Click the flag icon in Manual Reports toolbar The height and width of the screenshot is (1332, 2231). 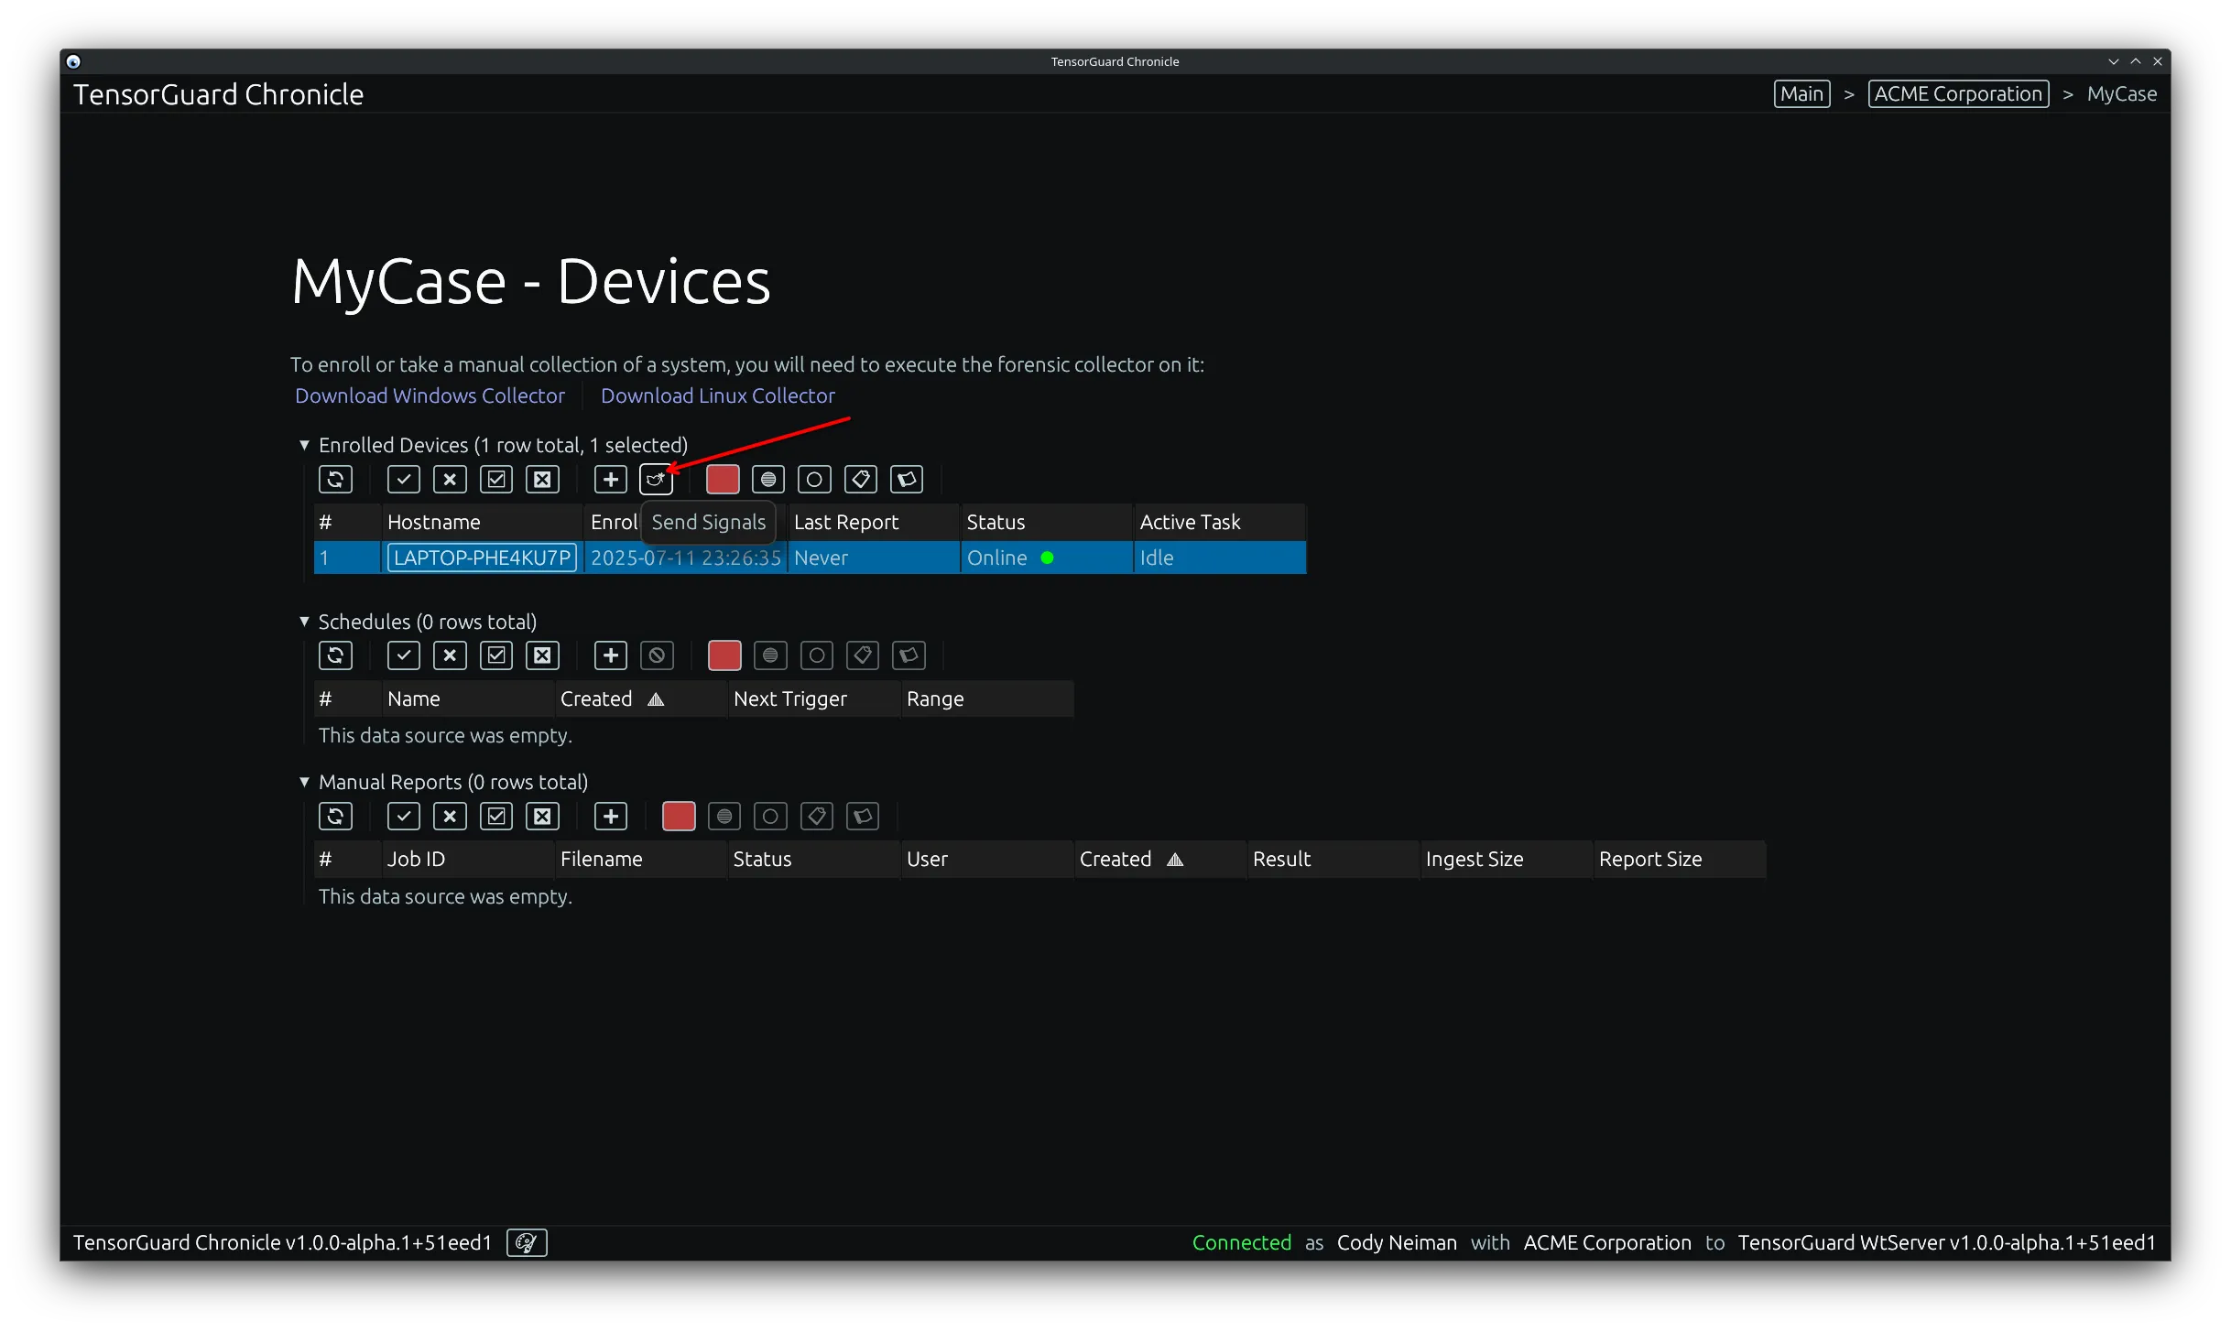coord(861,816)
